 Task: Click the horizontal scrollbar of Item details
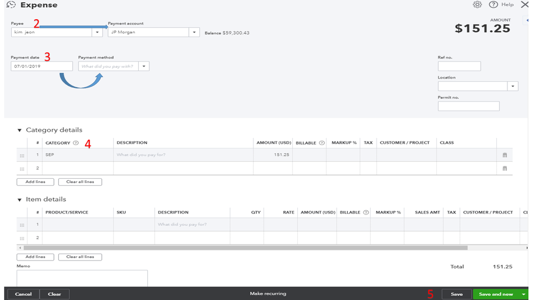(245, 248)
